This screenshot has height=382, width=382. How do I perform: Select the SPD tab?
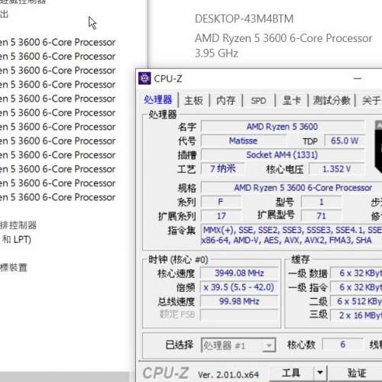pos(258,100)
